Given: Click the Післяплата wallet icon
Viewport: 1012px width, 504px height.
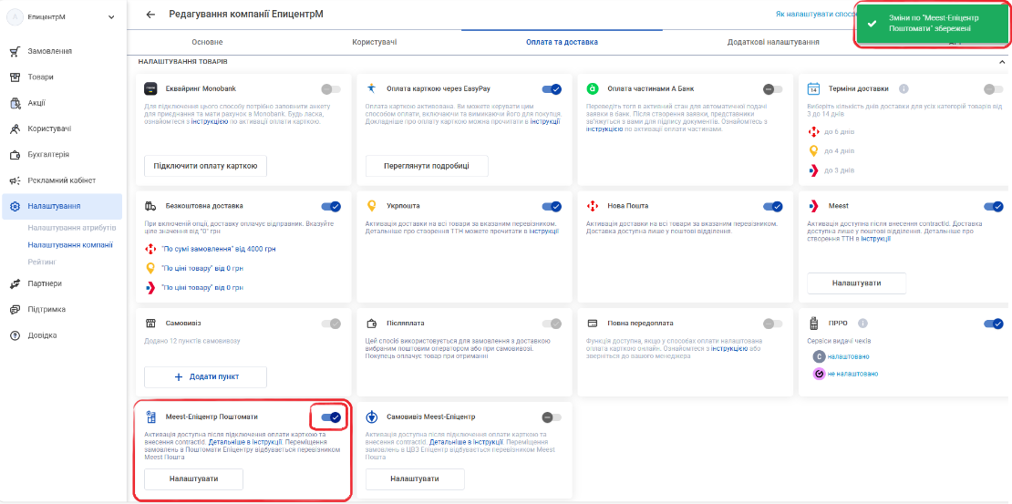Looking at the screenshot, I should point(372,324).
